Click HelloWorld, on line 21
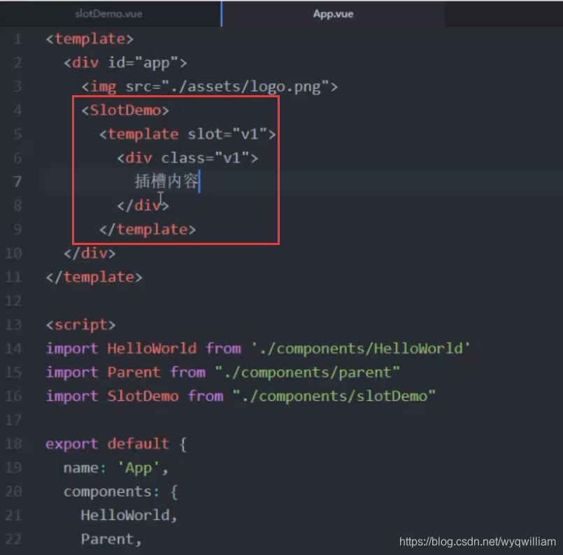563x555 pixels. pos(129,515)
